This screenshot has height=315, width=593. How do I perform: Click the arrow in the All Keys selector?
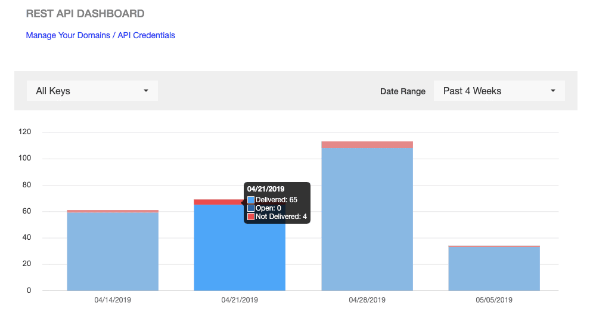point(146,91)
